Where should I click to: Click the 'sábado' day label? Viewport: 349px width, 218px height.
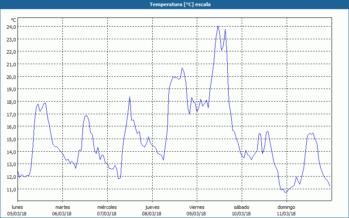[242, 207]
